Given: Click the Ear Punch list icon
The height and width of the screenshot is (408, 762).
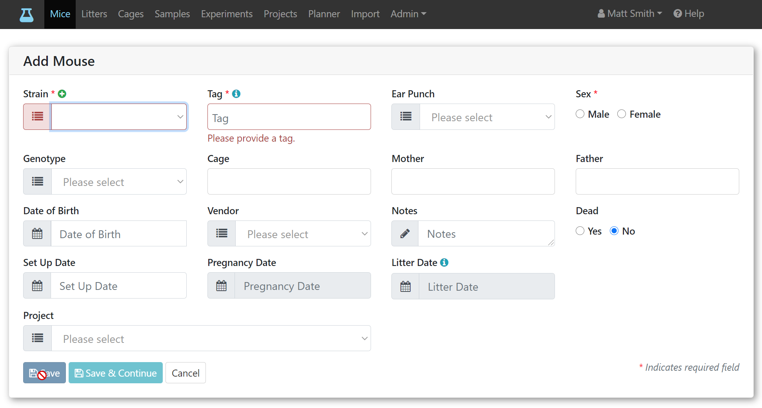Looking at the screenshot, I should pos(406,117).
